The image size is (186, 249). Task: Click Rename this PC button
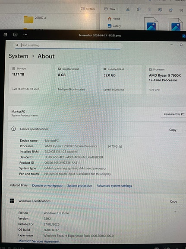click(x=174, y=114)
